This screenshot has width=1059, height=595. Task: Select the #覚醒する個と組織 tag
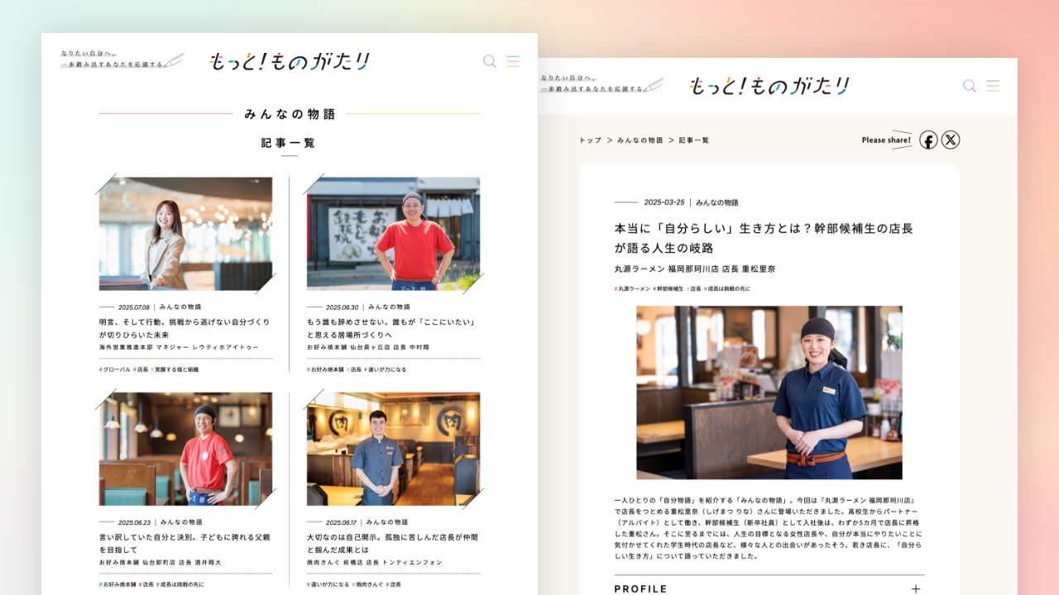(x=175, y=369)
